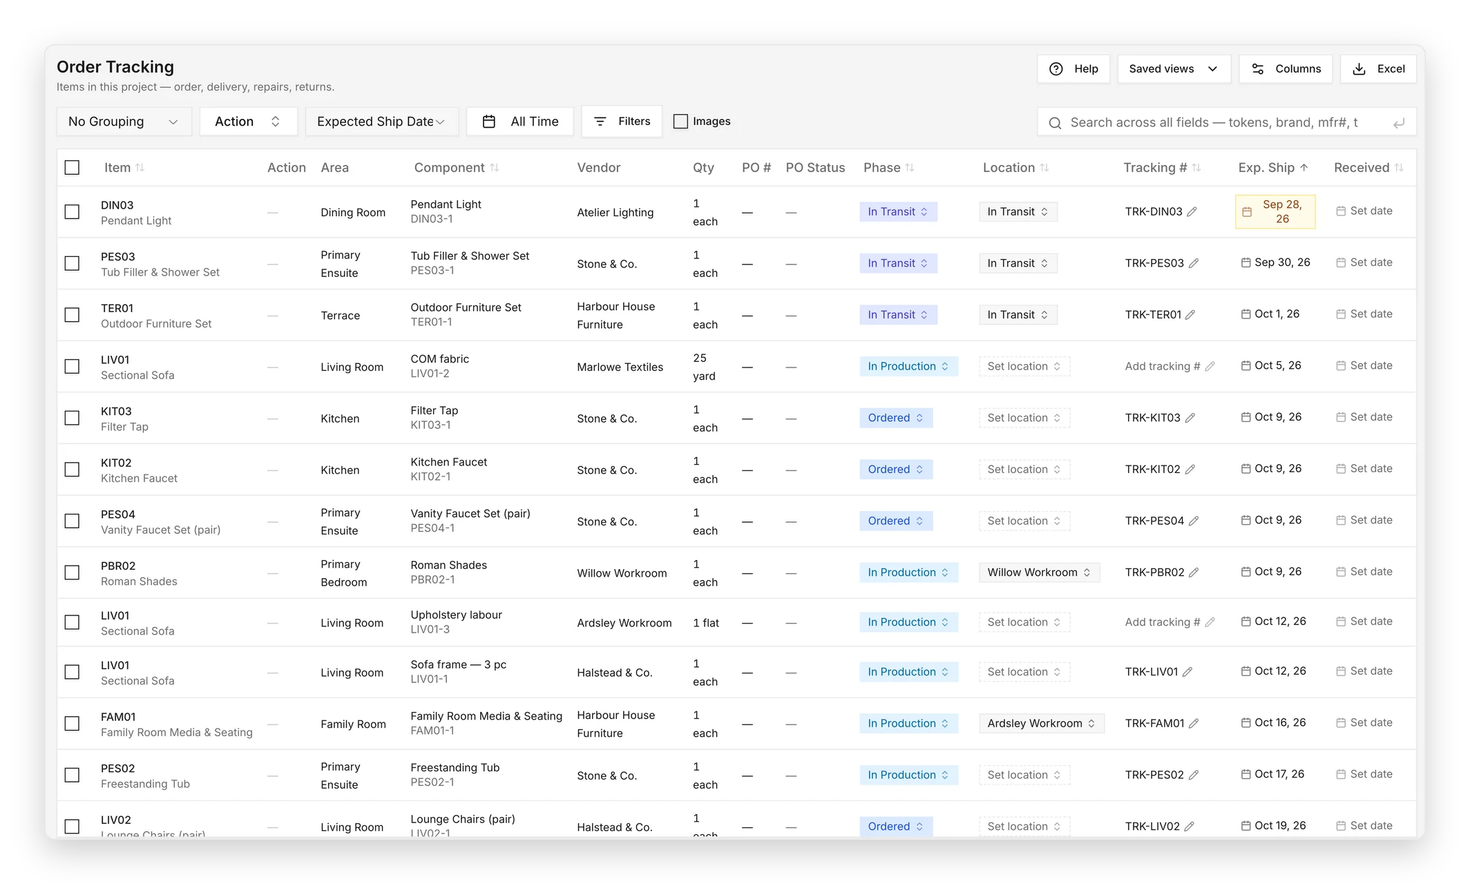Sort by Location column arrows icon
The width and height of the screenshot is (1470, 884).
point(1044,168)
